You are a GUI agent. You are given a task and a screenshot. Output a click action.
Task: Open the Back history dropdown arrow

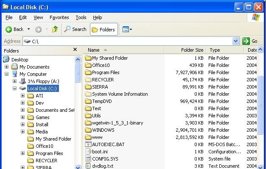[28, 29]
